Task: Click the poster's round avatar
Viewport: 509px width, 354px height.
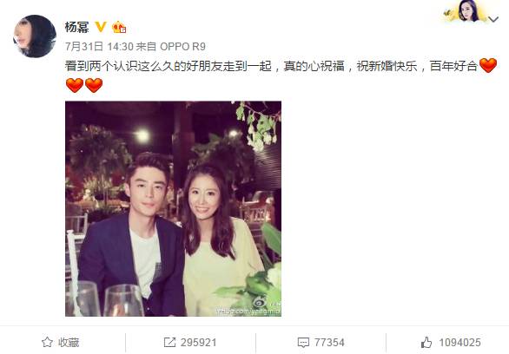Action: 35,36
